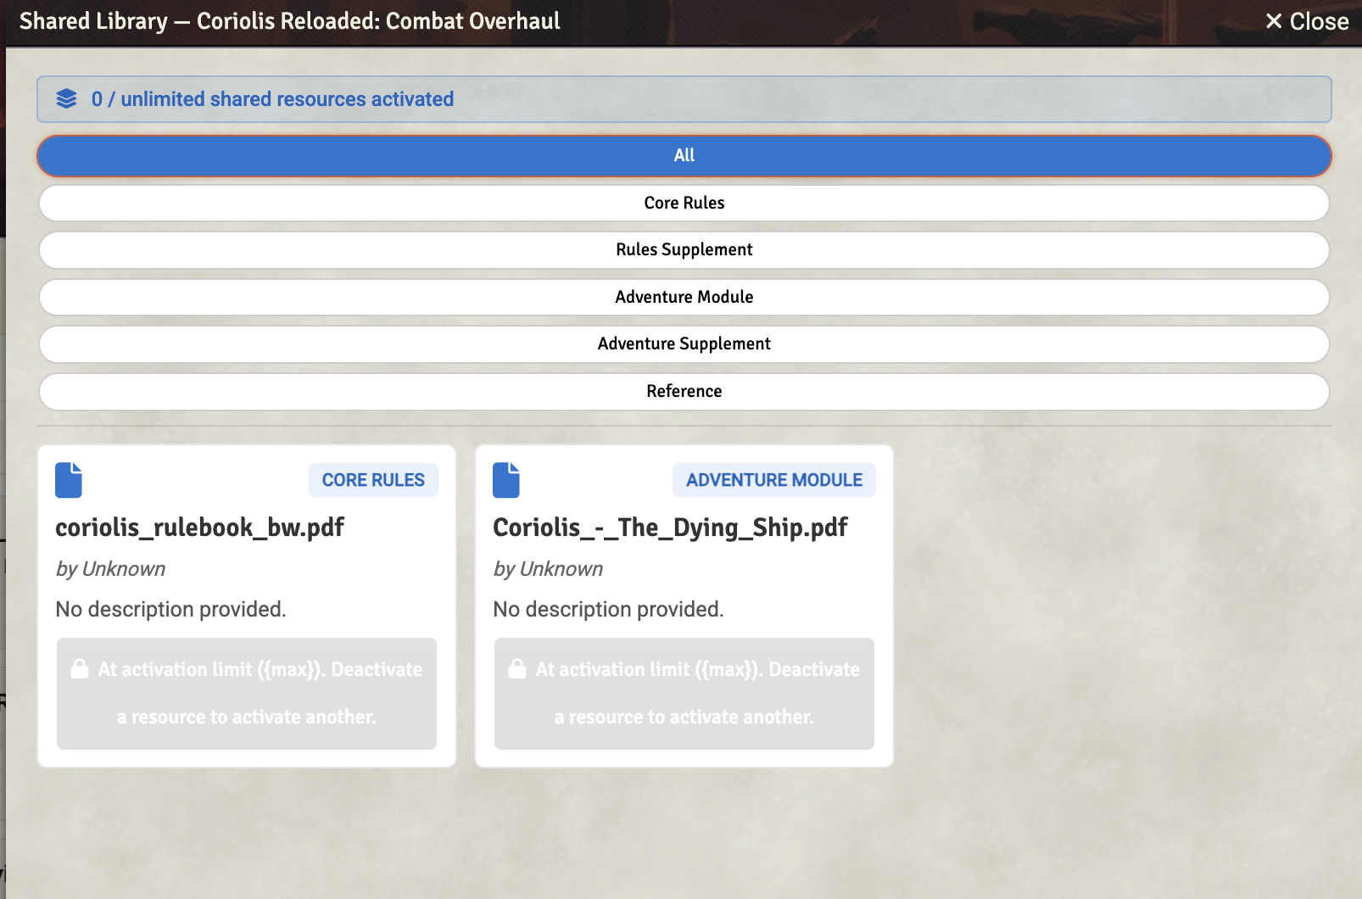1362x899 pixels.
Task: Click the document icon on The Dying Ship card
Action: (x=505, y=480)
